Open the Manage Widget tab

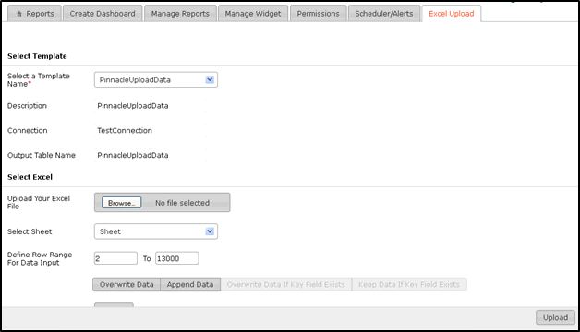[253, 14]
